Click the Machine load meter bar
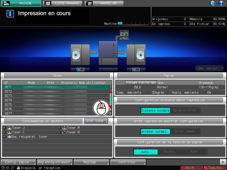The image size is (227, 170). coord(133,23)
